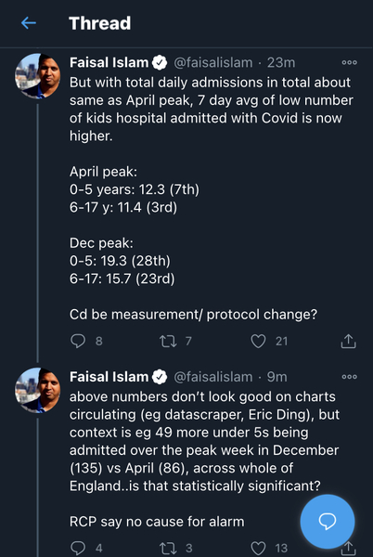Screen dimensions: 373x557
Task: Like the second tweet with 13 likes
Action: [x=258, y=548]
